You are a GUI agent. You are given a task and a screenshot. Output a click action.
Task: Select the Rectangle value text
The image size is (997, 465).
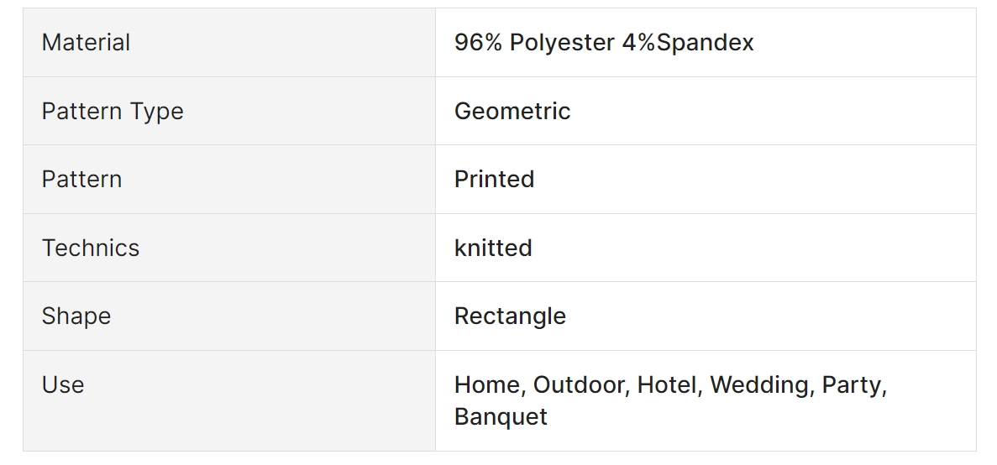(510, 316)
